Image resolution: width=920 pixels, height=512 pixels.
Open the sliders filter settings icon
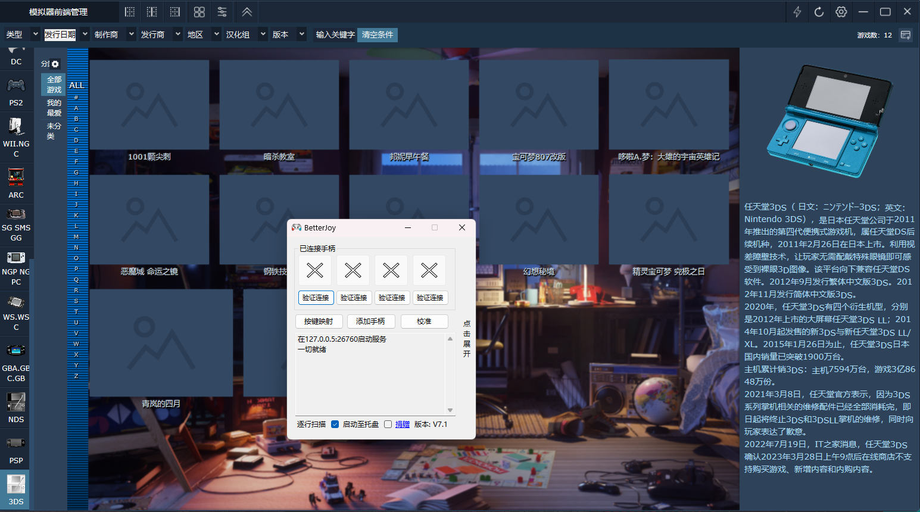[222, 12]
